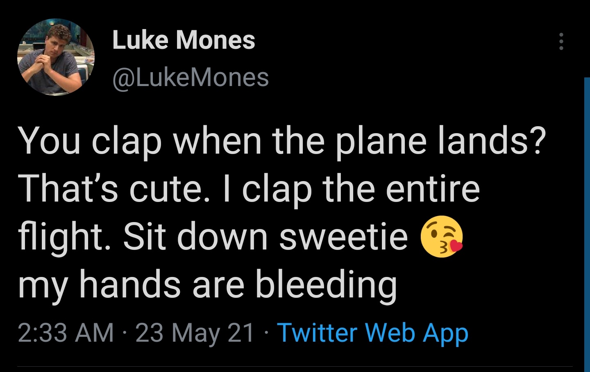Click the @LukeMones handle
Viewport: 590px width, 372px height.
pos(191,77)
